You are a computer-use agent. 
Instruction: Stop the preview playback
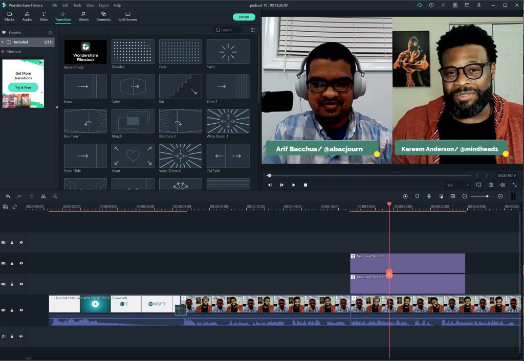click(305, 185)
